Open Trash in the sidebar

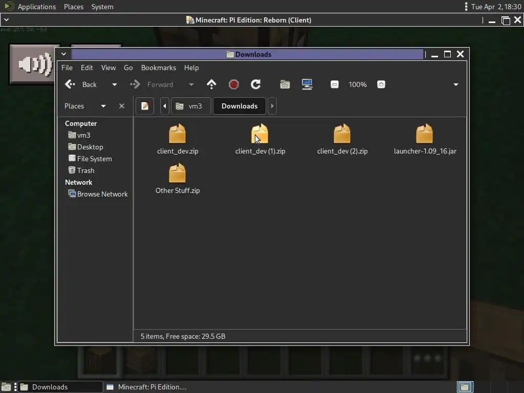coord(81,170)
